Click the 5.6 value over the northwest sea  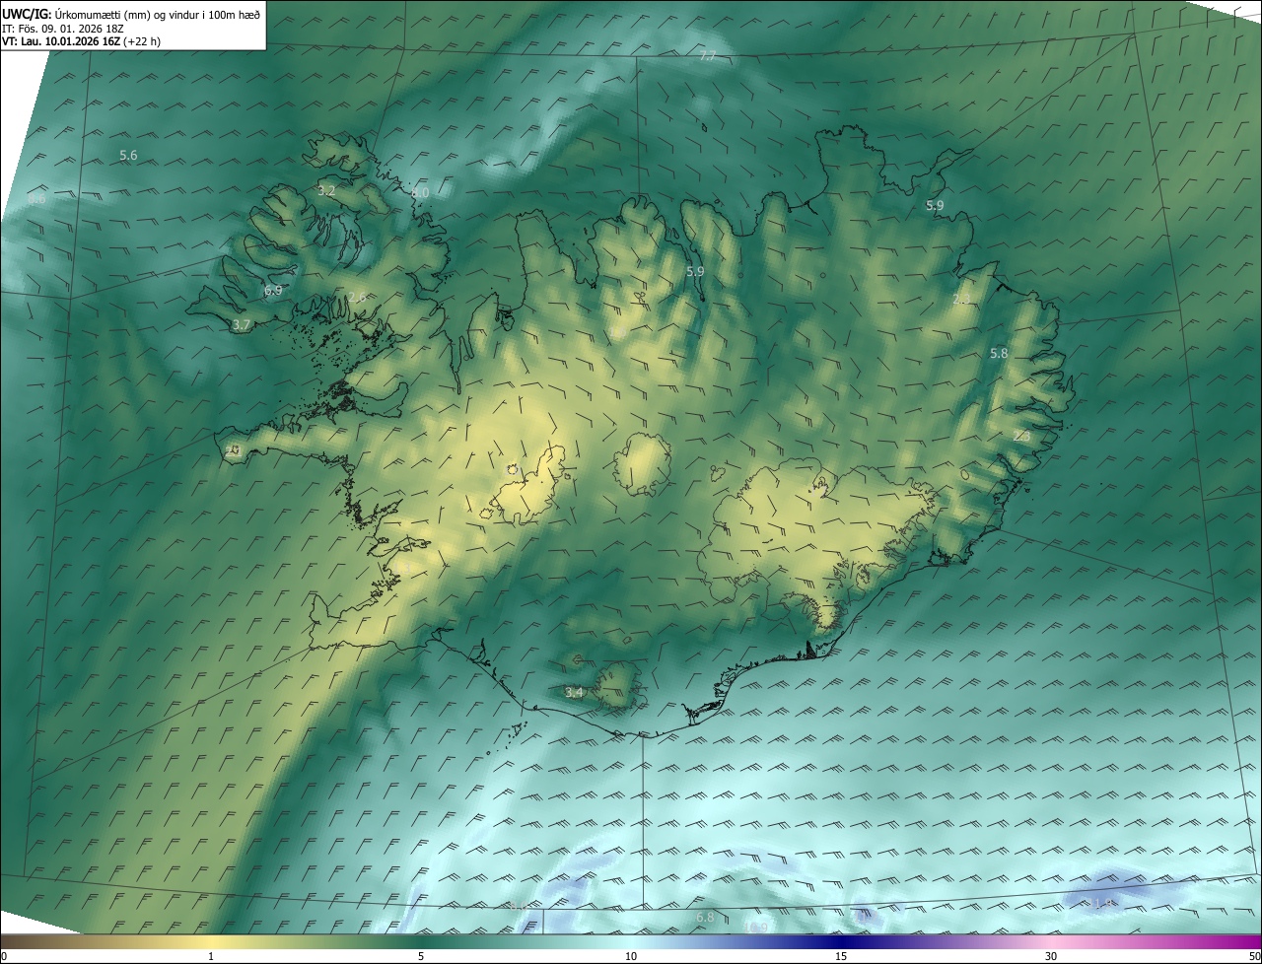128,156
